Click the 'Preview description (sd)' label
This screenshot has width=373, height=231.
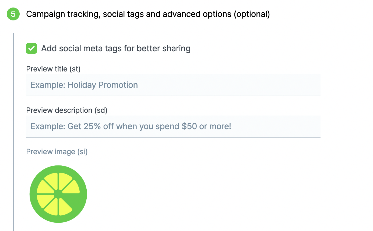click(67, 110)
